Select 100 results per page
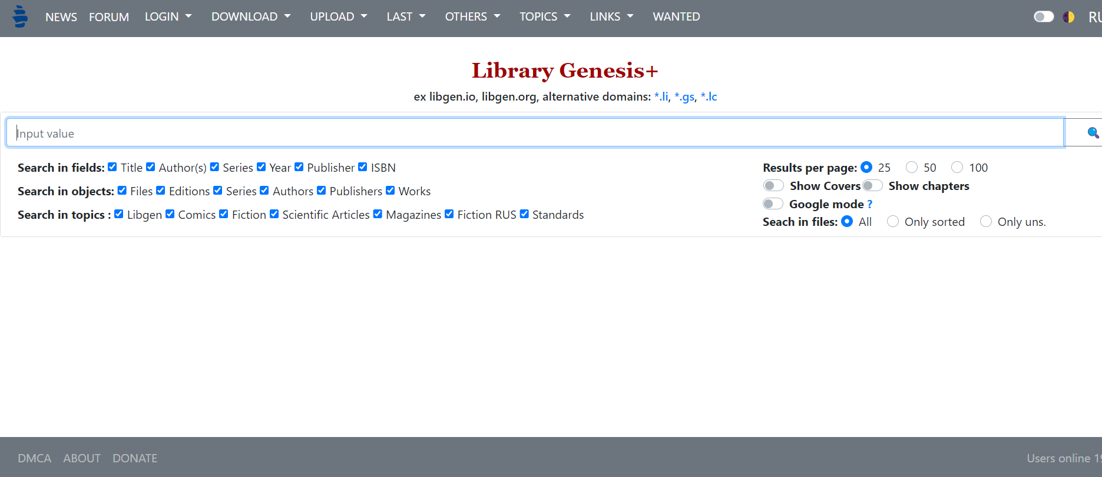The height and width of the screenshot is (477, 1102). (957, 168)
